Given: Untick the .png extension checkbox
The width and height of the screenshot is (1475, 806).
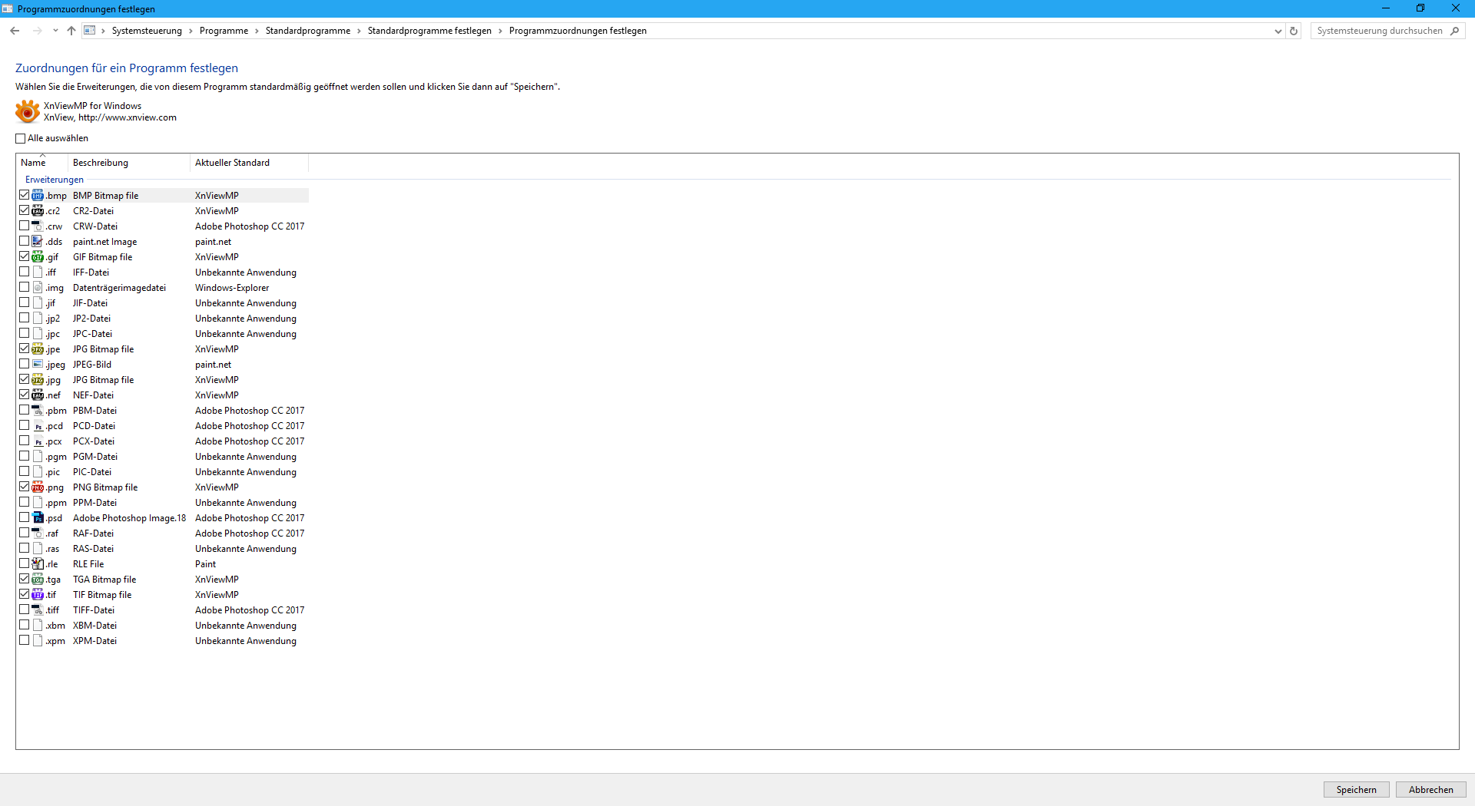Looking at the screenshot, I should [25, 487].
